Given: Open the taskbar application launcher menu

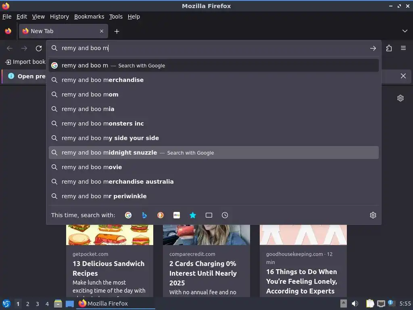Looking at the screenshot, I should coord(6,304).
